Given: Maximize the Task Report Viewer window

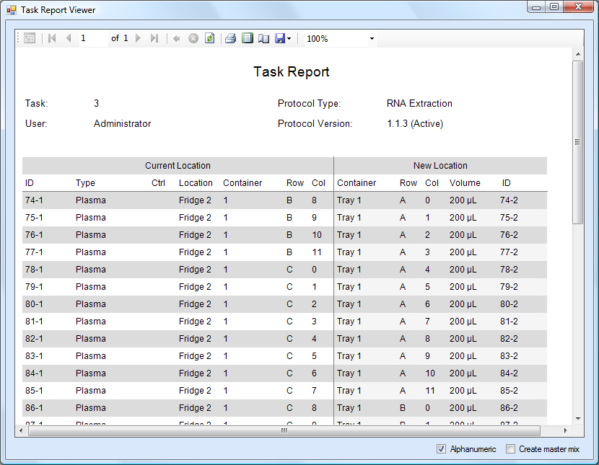Looking at the screenshot, I should click(x=554, y=7).
